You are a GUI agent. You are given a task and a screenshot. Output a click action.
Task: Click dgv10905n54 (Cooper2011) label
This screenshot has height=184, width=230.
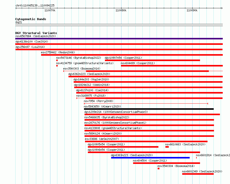pos(106,144)
